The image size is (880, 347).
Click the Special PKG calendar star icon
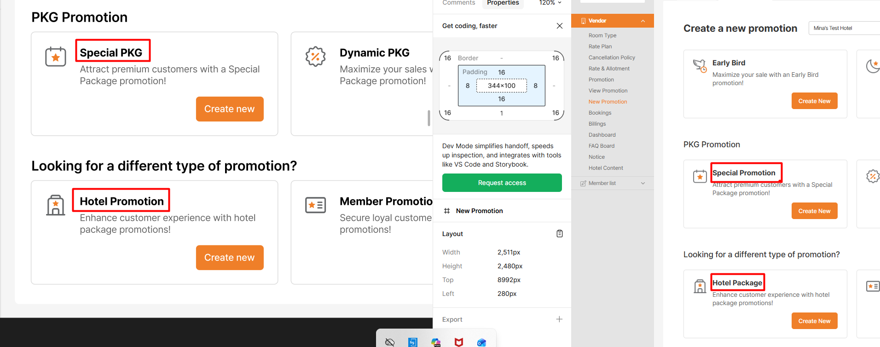tap(56, 57)
